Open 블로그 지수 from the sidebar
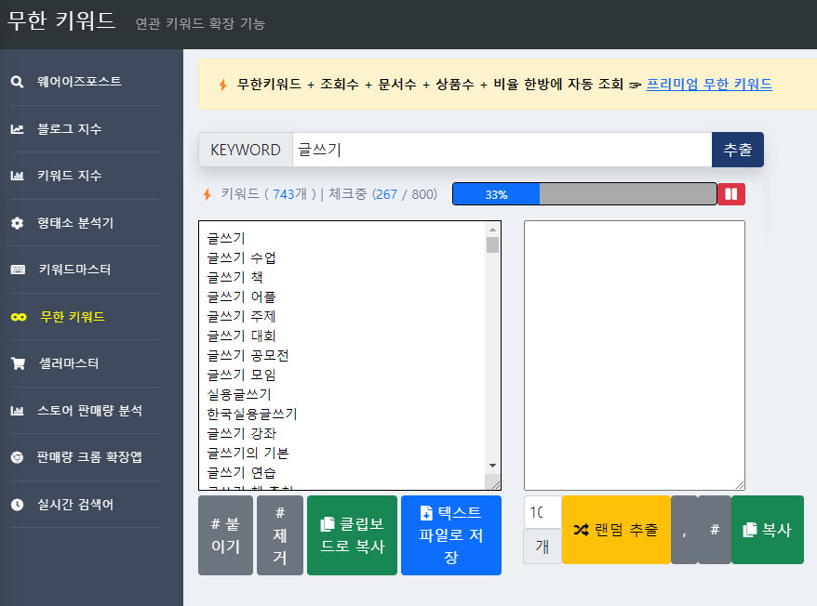817x606 pixels. tap(69, 128)
